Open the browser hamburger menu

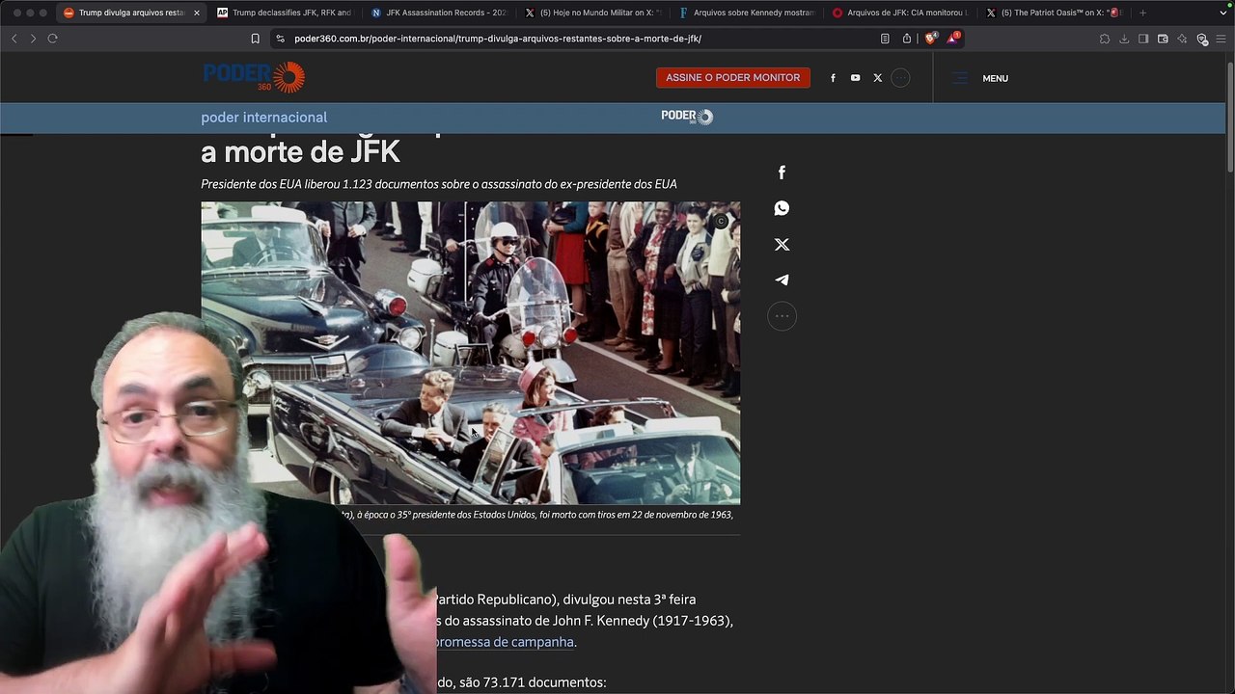coord(1221,39)
